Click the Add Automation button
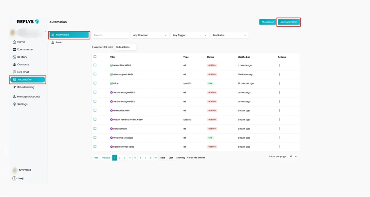Image resolution: width=370 pixels, height=197 pixels. 289,22
